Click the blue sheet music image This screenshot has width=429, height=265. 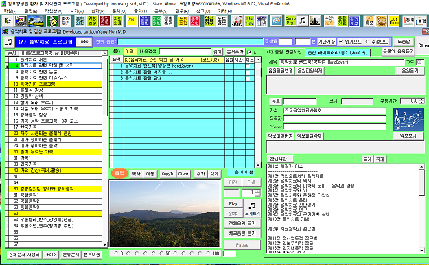tap(408, 119)
